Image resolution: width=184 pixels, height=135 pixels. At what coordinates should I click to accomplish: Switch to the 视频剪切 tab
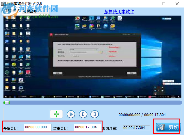coord(12,11)
